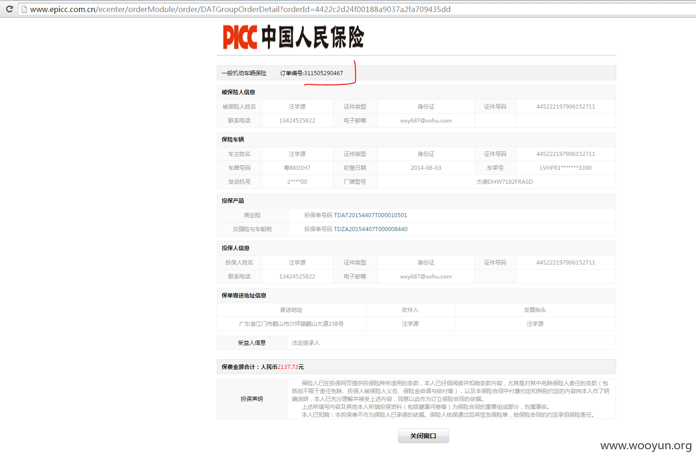Select email wxy687@sohu.com in 被保险人信息 section
696x459 pixels.
click(x=426, y=121)
